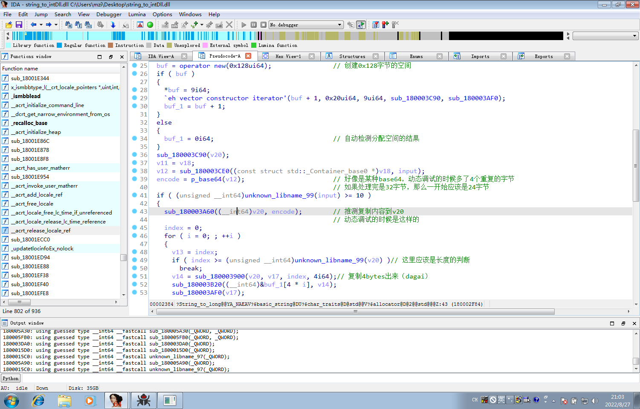Click the convert to data toolbar icon
The height and width of the screenshot is (409, 640).
tap(175, 25)
